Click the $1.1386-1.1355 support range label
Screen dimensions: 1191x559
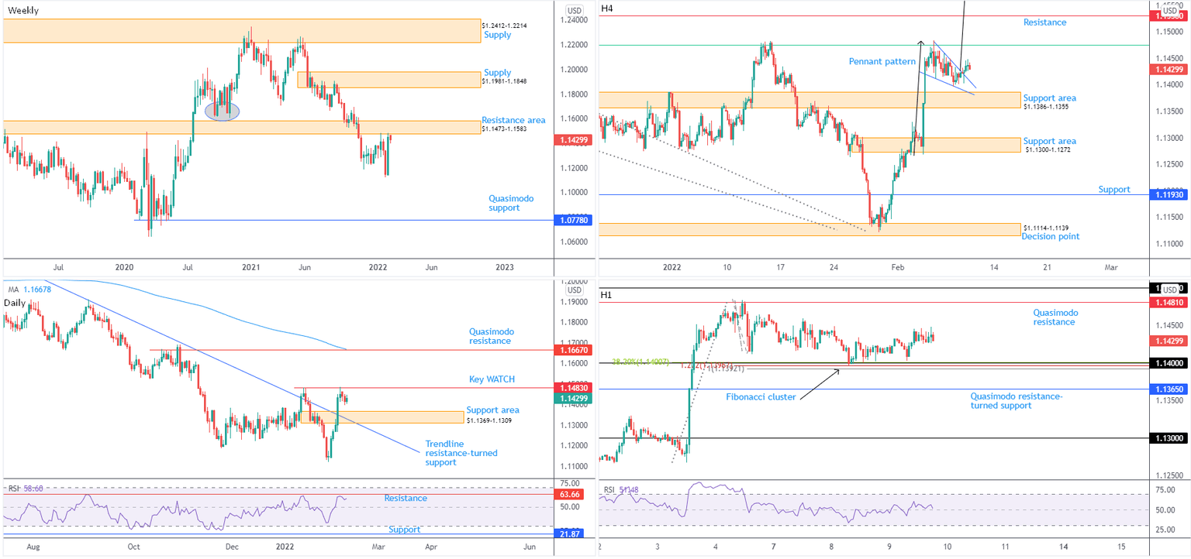(1047, 108)
